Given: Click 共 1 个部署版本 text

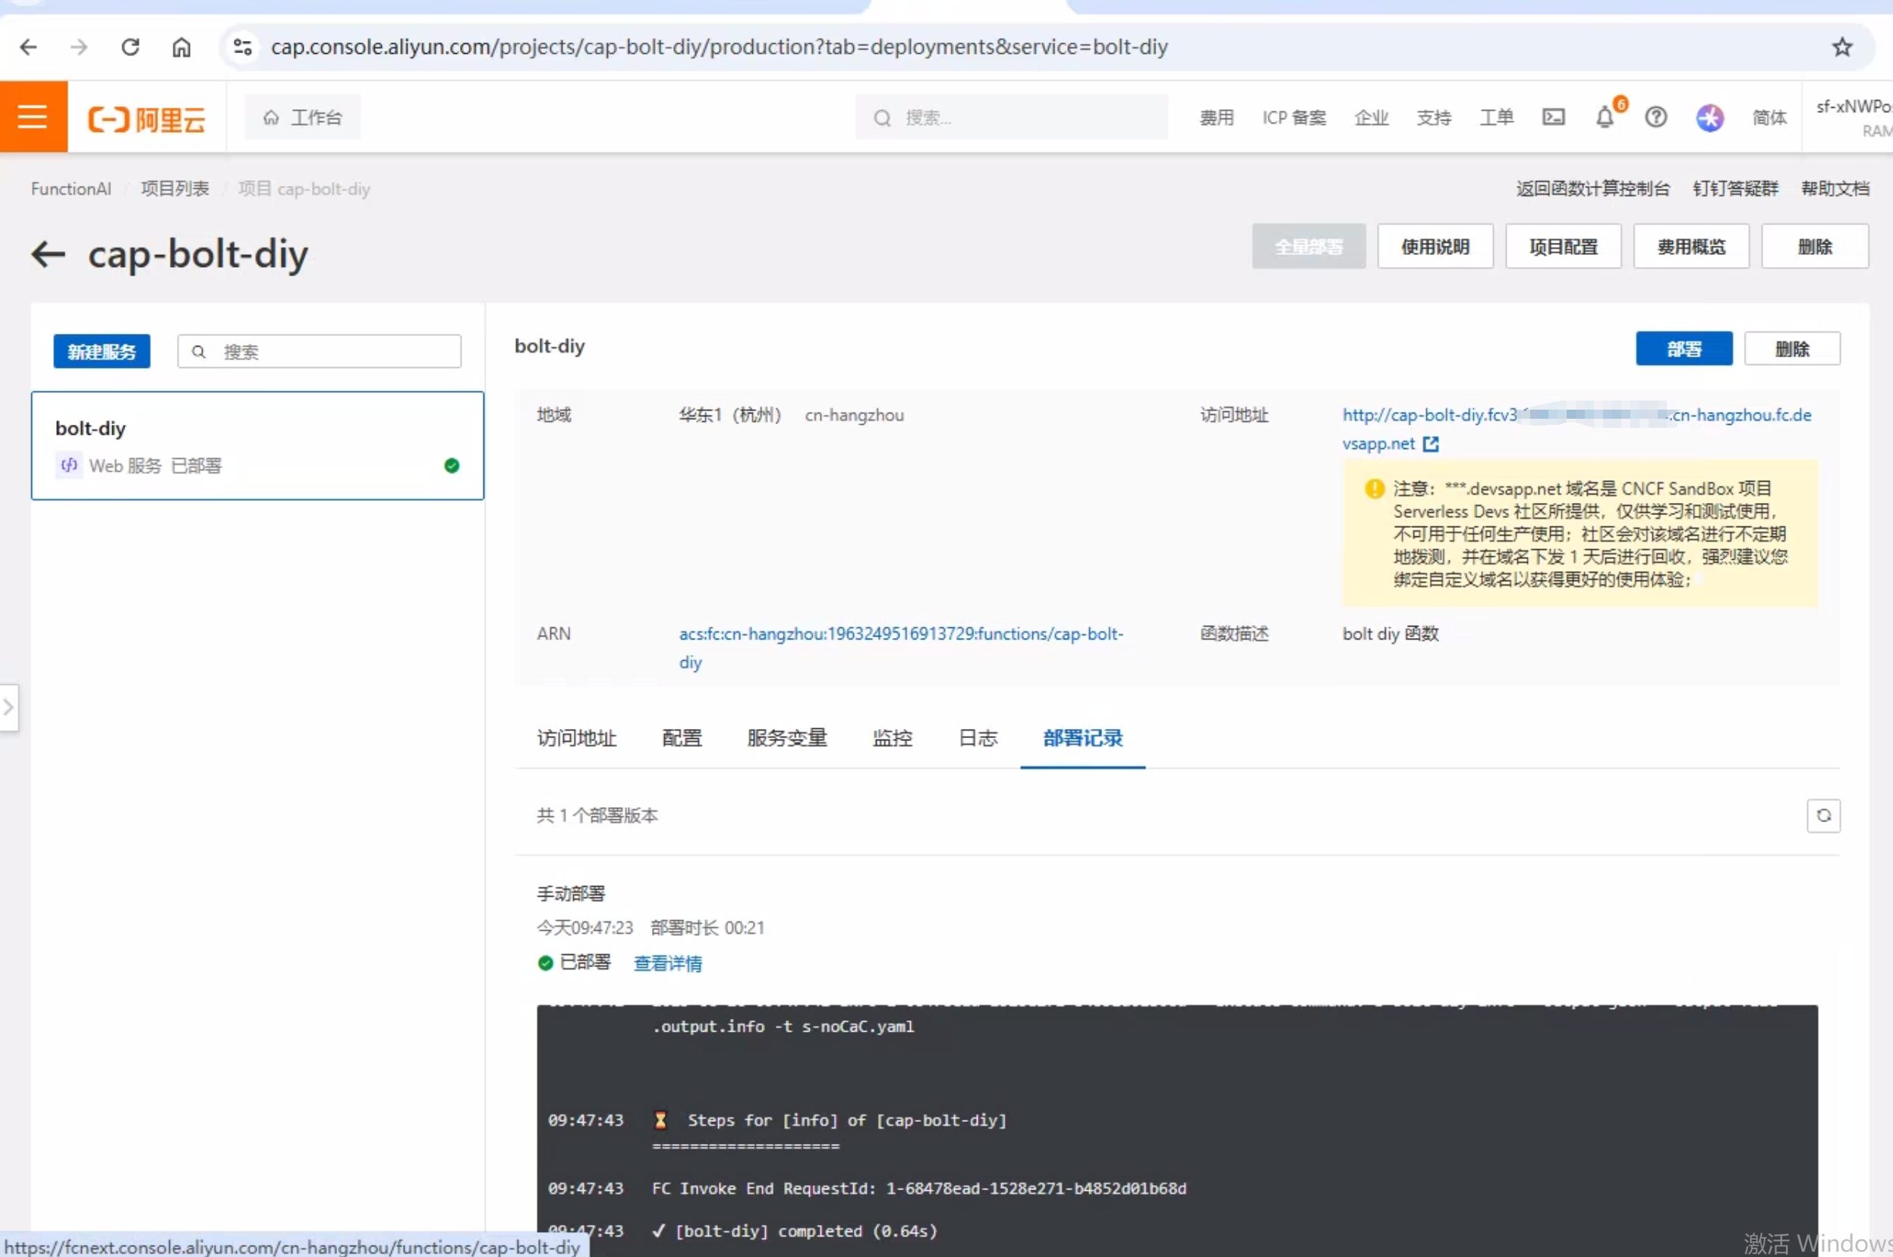Looking at the screenshot, I should point(597,815).
